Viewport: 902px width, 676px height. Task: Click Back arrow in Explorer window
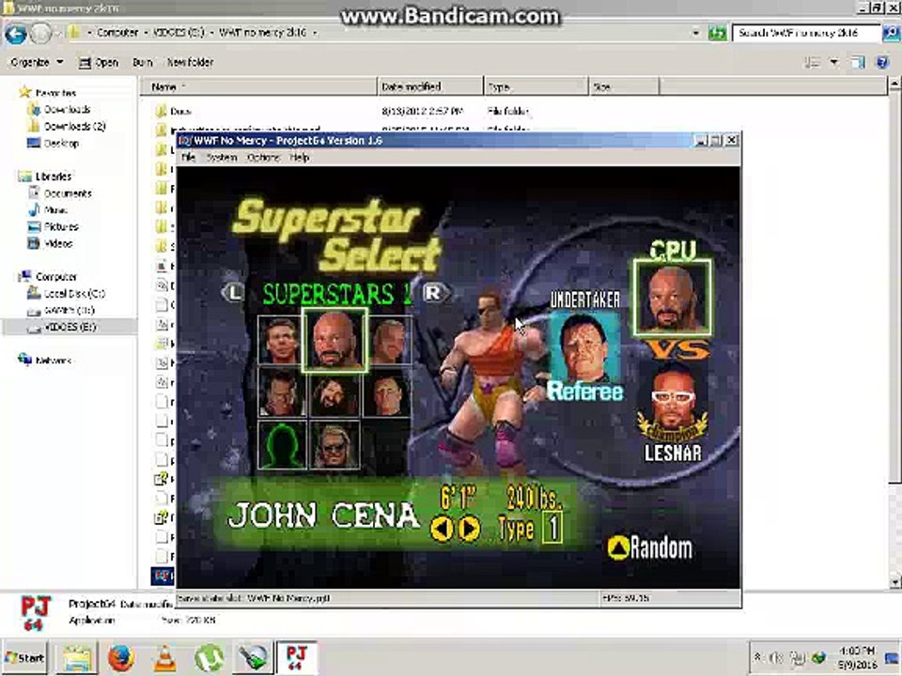tap(16, 34)
